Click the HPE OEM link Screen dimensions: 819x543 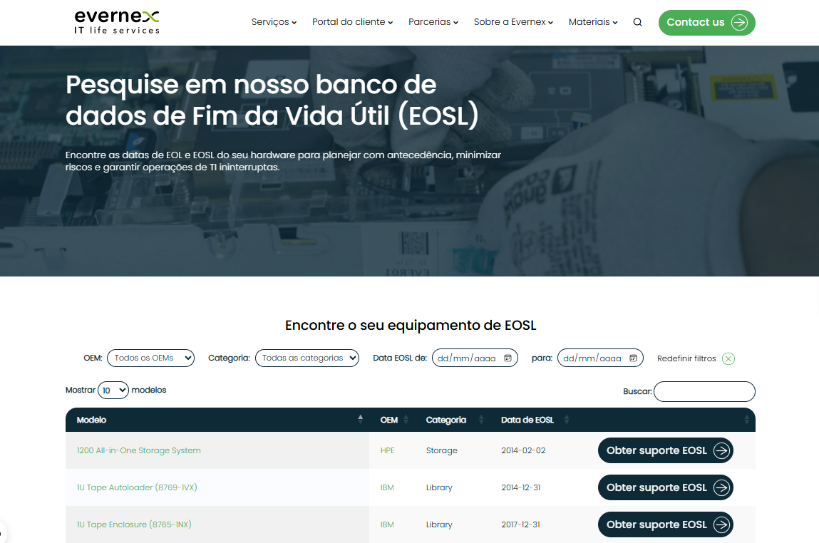pyautogui.click(x=387, y=450)
